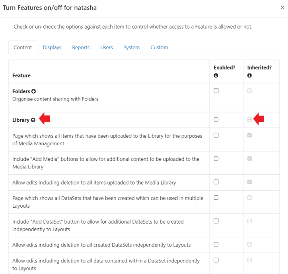Image resolution: width=288 pixels, height=274 pixels.
Task: Expand the Folders feature group arrow
Action: pos(34,92)
